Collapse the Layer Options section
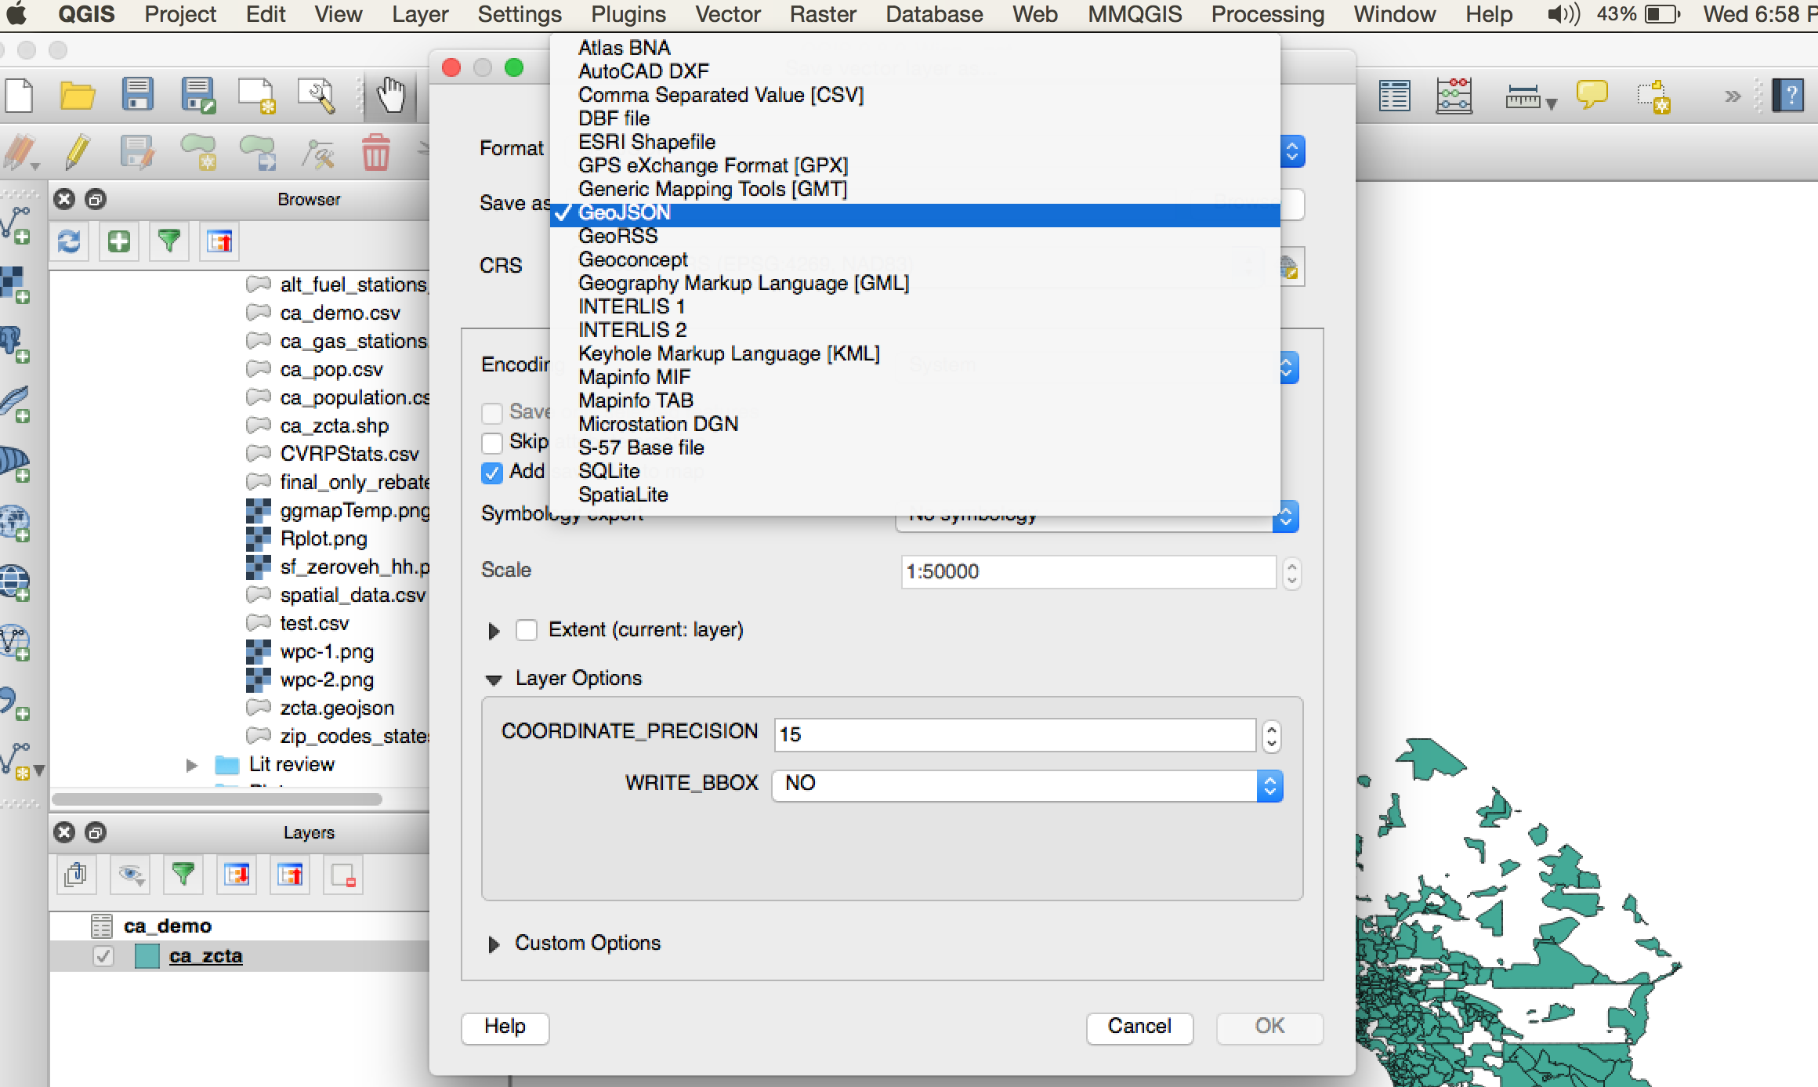 [x=494, y=679]
